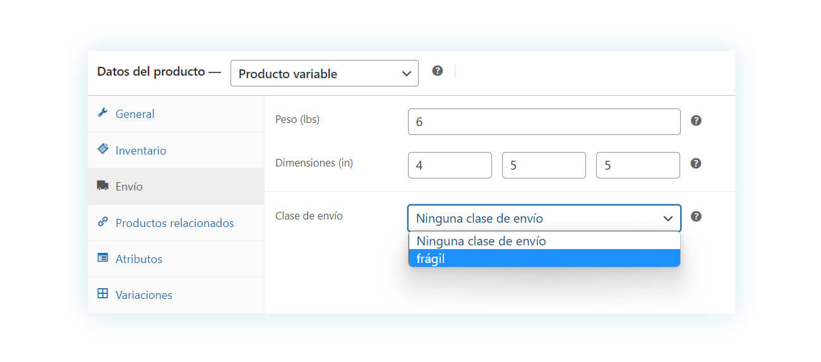Collapse the Clase de envío dropdown
This screenshot has width=821, height=362.
tap(544, 218)
